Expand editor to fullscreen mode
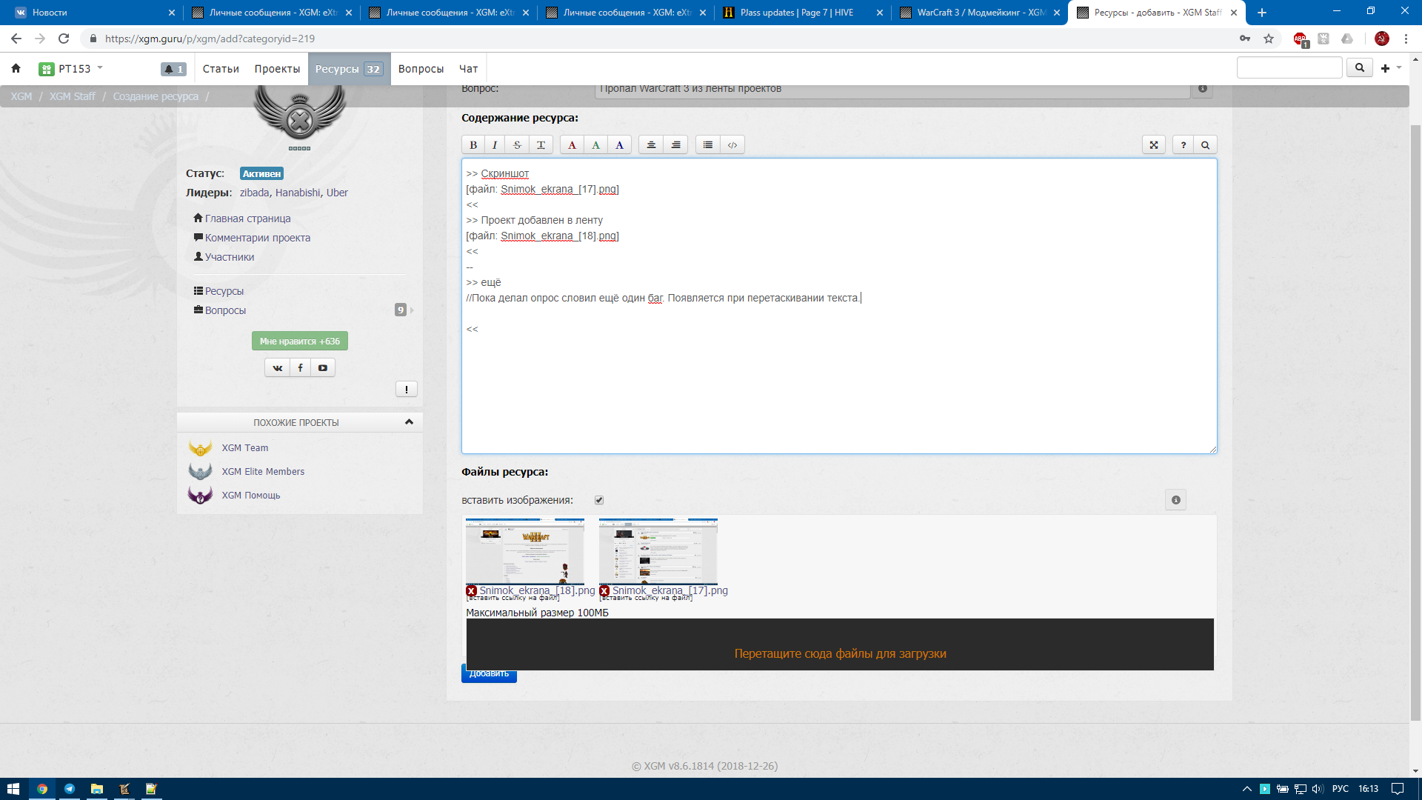 [1153, 145]
